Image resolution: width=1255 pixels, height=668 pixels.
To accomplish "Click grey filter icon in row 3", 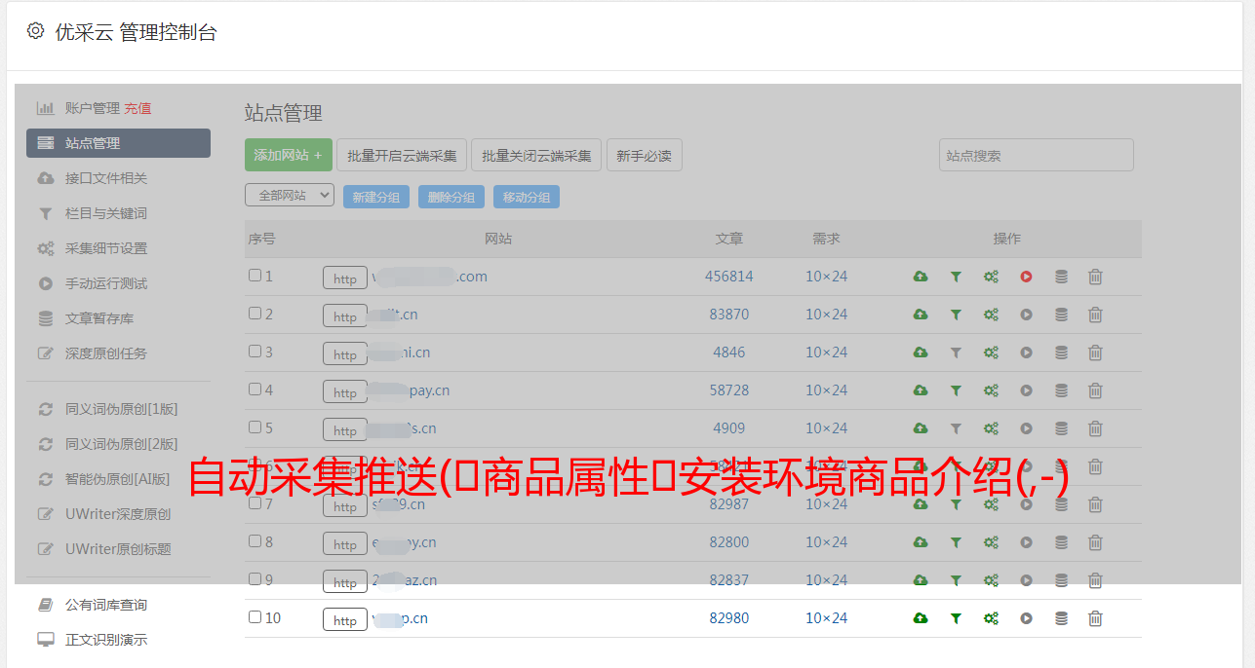I will click(x=956, y=353).
